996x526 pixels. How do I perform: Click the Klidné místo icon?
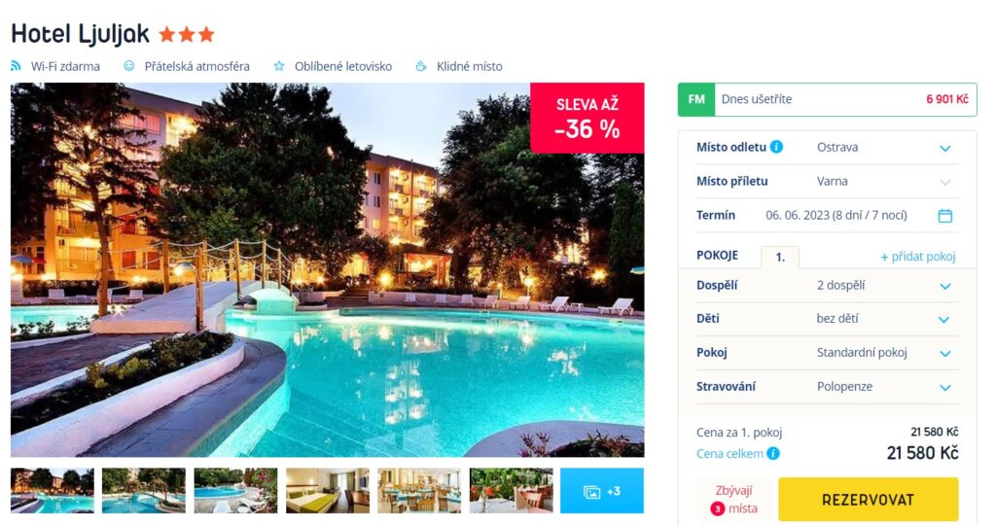[x=420, y=66]
